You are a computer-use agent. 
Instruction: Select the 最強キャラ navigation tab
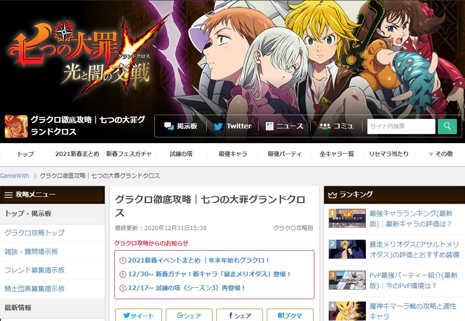233,154
